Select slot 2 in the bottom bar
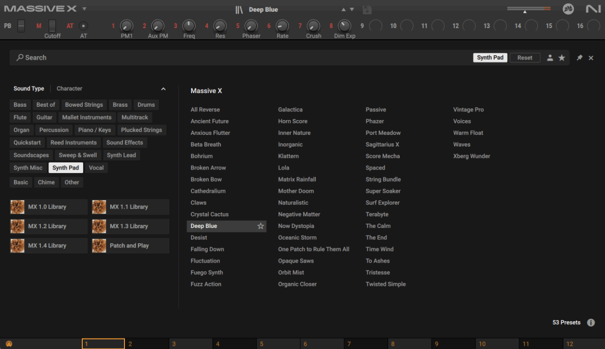 [x=147, y=344]
